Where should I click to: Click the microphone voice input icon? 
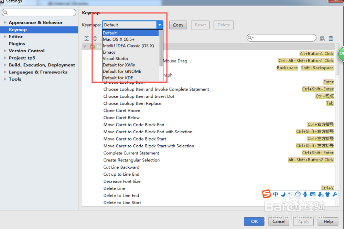tap(305, 194)
